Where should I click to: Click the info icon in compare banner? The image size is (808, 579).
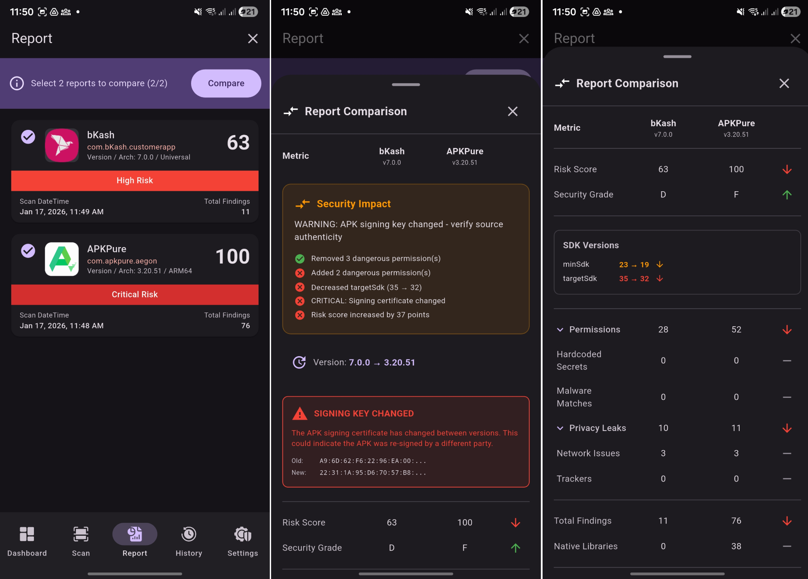[x=17, y=83]
